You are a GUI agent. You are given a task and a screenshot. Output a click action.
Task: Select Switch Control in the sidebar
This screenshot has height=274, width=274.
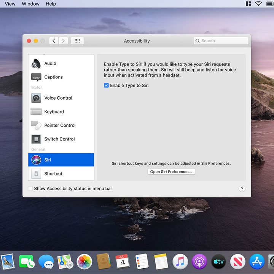click(61, 139)
